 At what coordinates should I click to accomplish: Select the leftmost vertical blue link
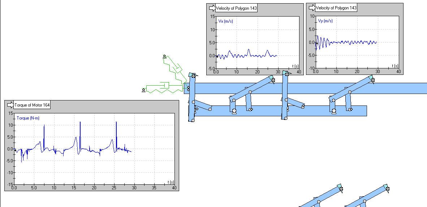click(192, 101)
